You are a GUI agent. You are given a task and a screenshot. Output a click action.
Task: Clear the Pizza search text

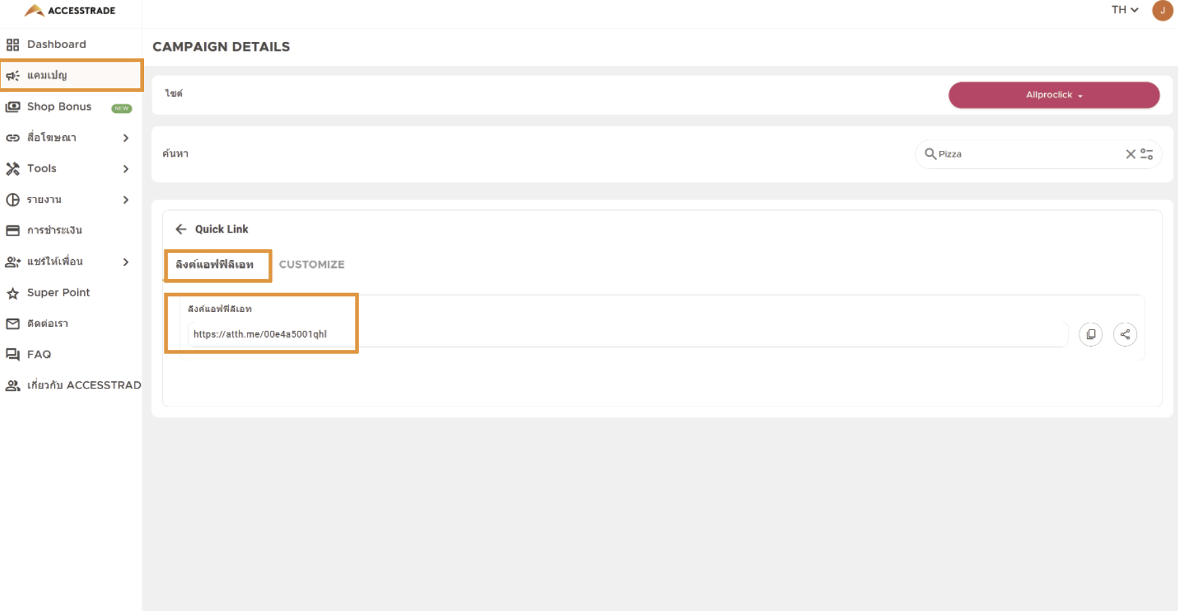coord(1130,154)
